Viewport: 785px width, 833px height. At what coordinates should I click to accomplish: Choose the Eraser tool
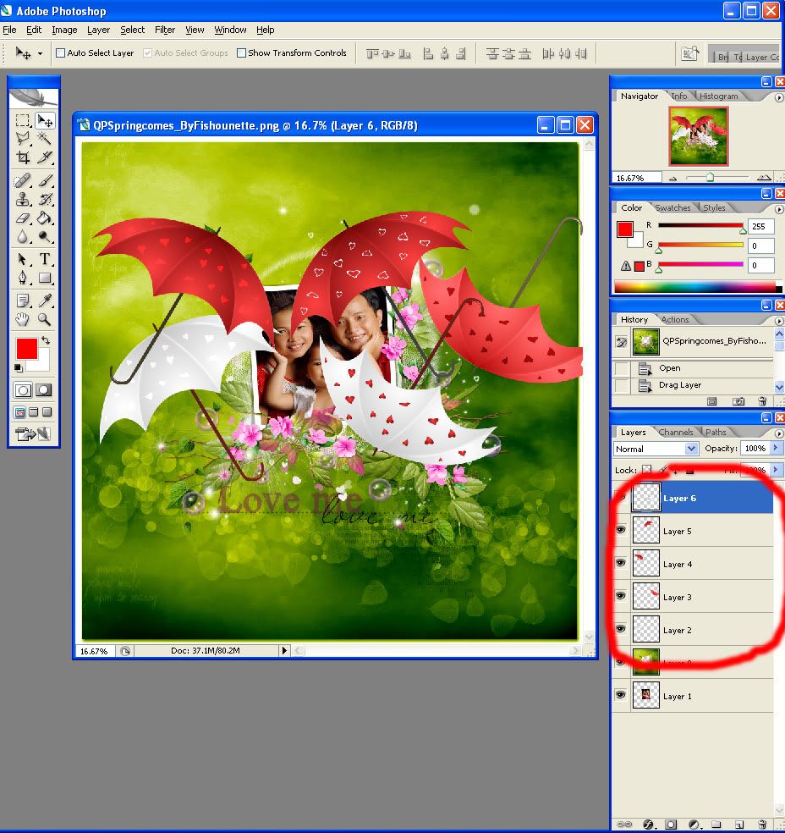point(24,218)
